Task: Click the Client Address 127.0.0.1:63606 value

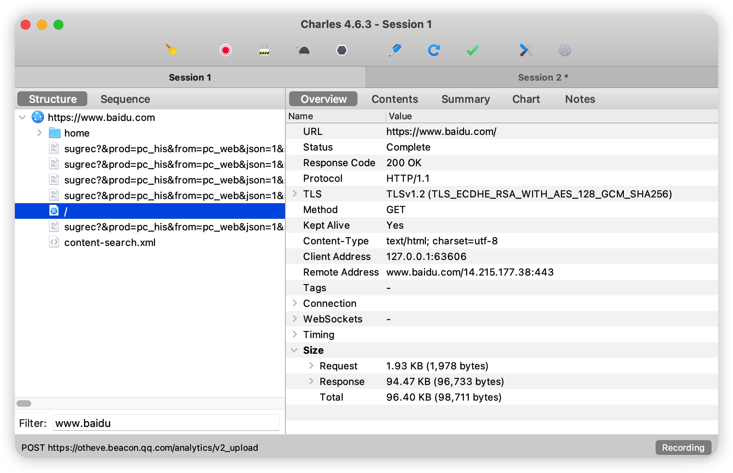Action: 426,257
